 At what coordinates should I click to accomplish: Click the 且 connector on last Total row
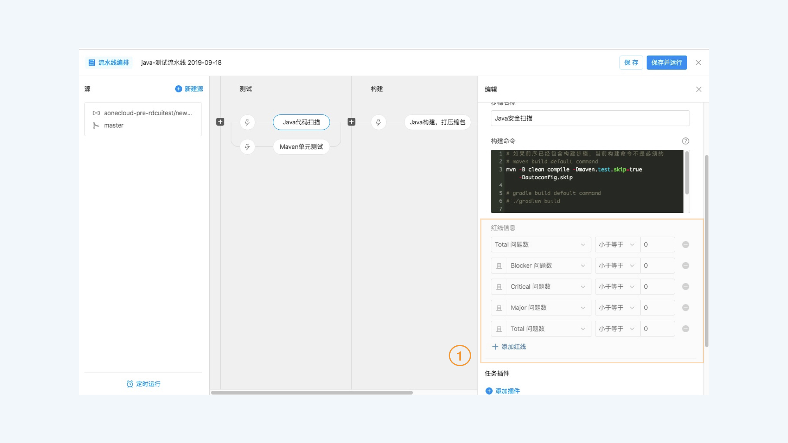pos(499,329)
